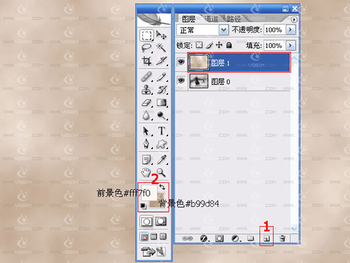This screenshot has height=263, width=350.
Task: Click the delete layer trash icon
Action: pos(283,238)
